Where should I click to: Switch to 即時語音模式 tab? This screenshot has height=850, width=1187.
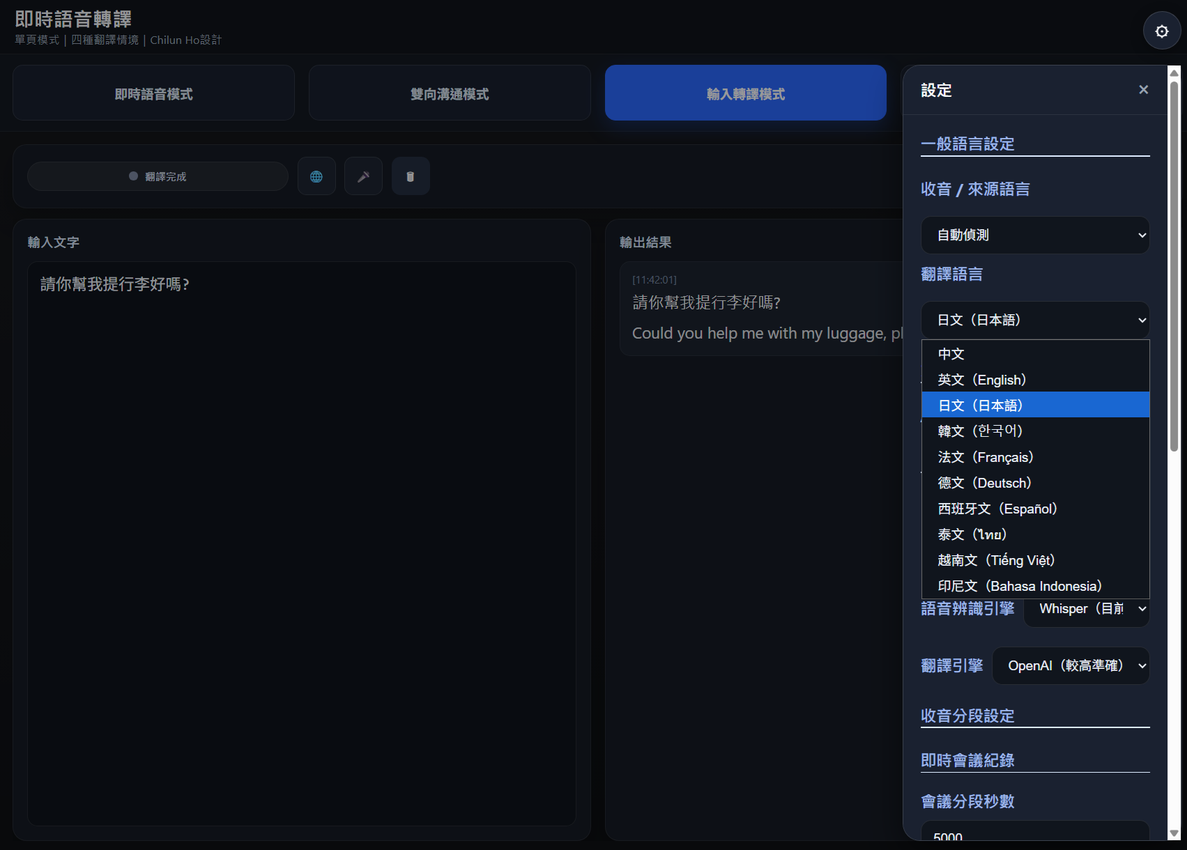click(x=153, y=93)
